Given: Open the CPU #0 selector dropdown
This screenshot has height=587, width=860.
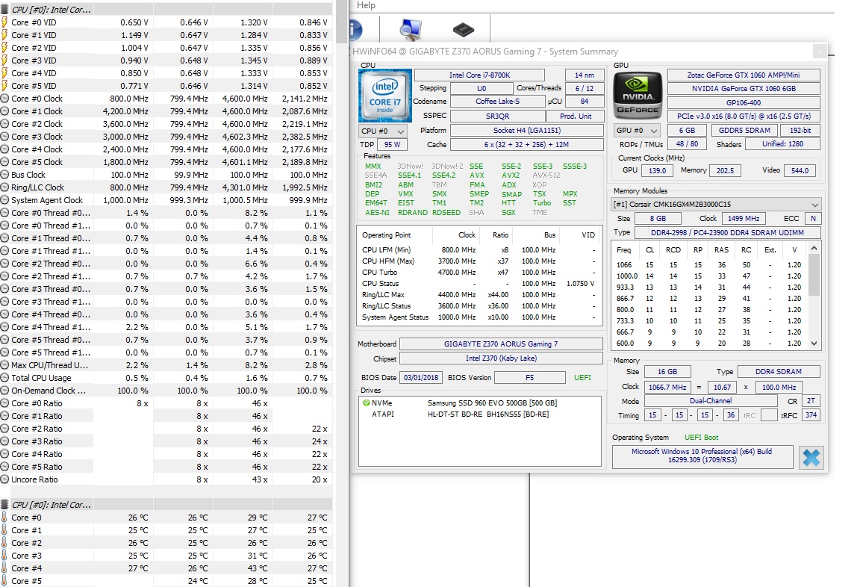Looking at the screenshot, I should [383, 131].
